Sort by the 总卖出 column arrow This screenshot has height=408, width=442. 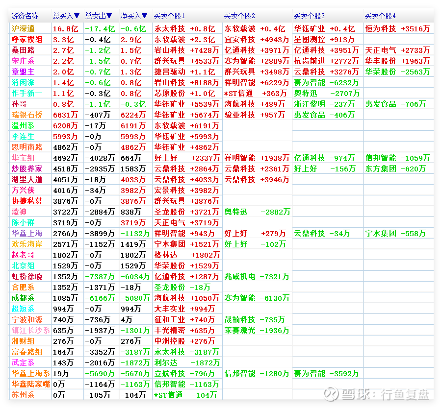point(109,16)
